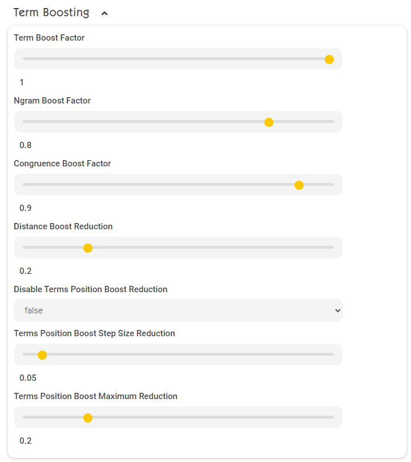The height and width of the screenshot is (462, 411).
Task: Click the Distance Boost Reduction slider handle
Action: point(88,248)
